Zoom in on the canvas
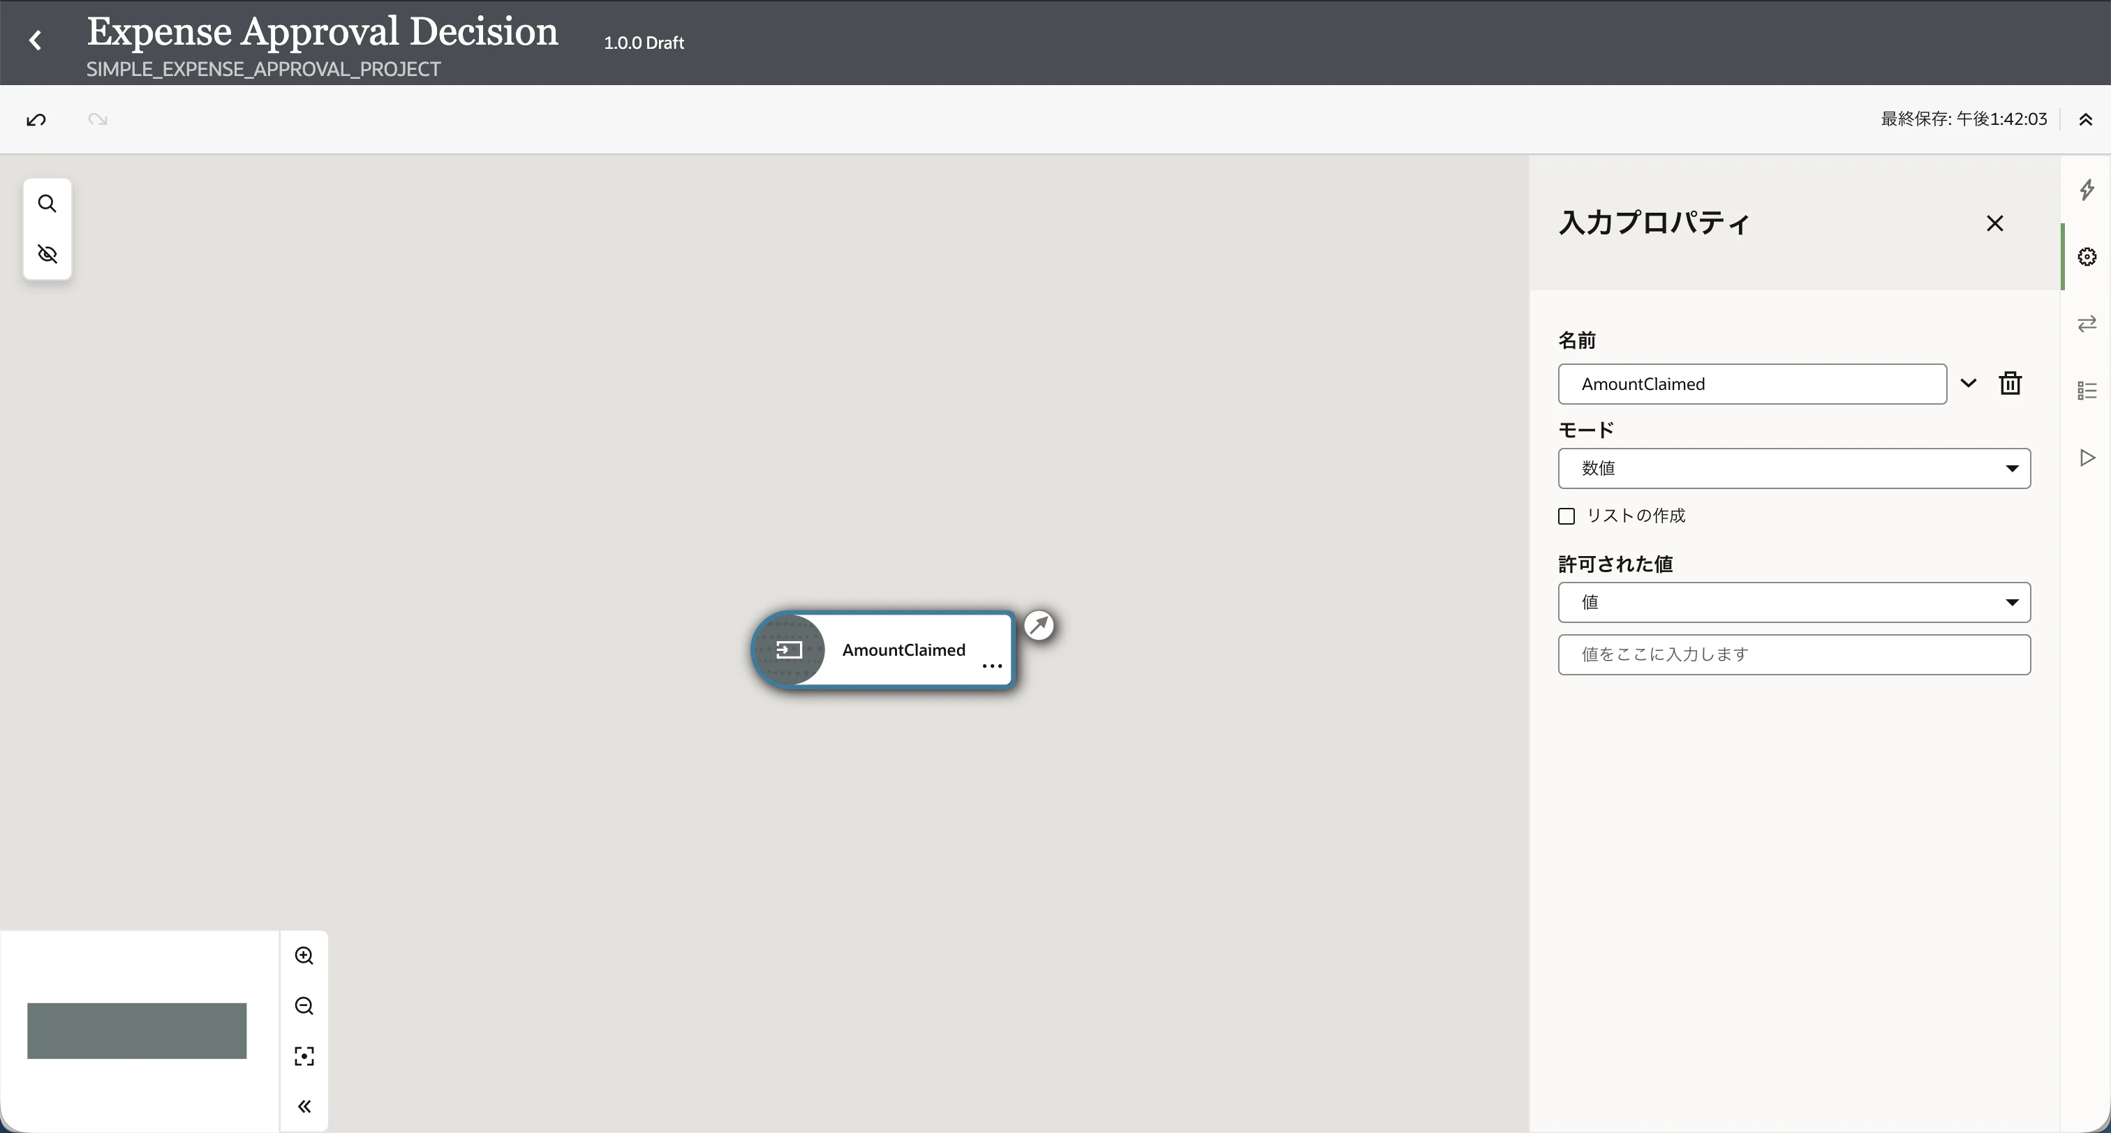This screenshot has width=2111, height=1133. (304, 956)
